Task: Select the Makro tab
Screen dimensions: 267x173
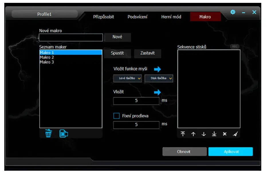Action: (205, 17)
